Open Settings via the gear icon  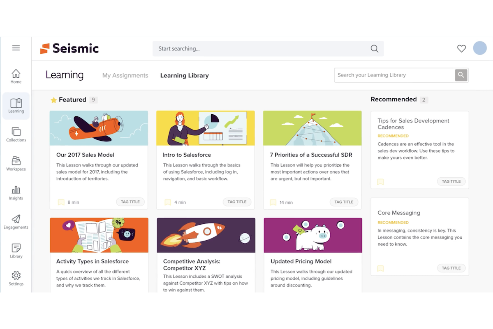(16, 278)
